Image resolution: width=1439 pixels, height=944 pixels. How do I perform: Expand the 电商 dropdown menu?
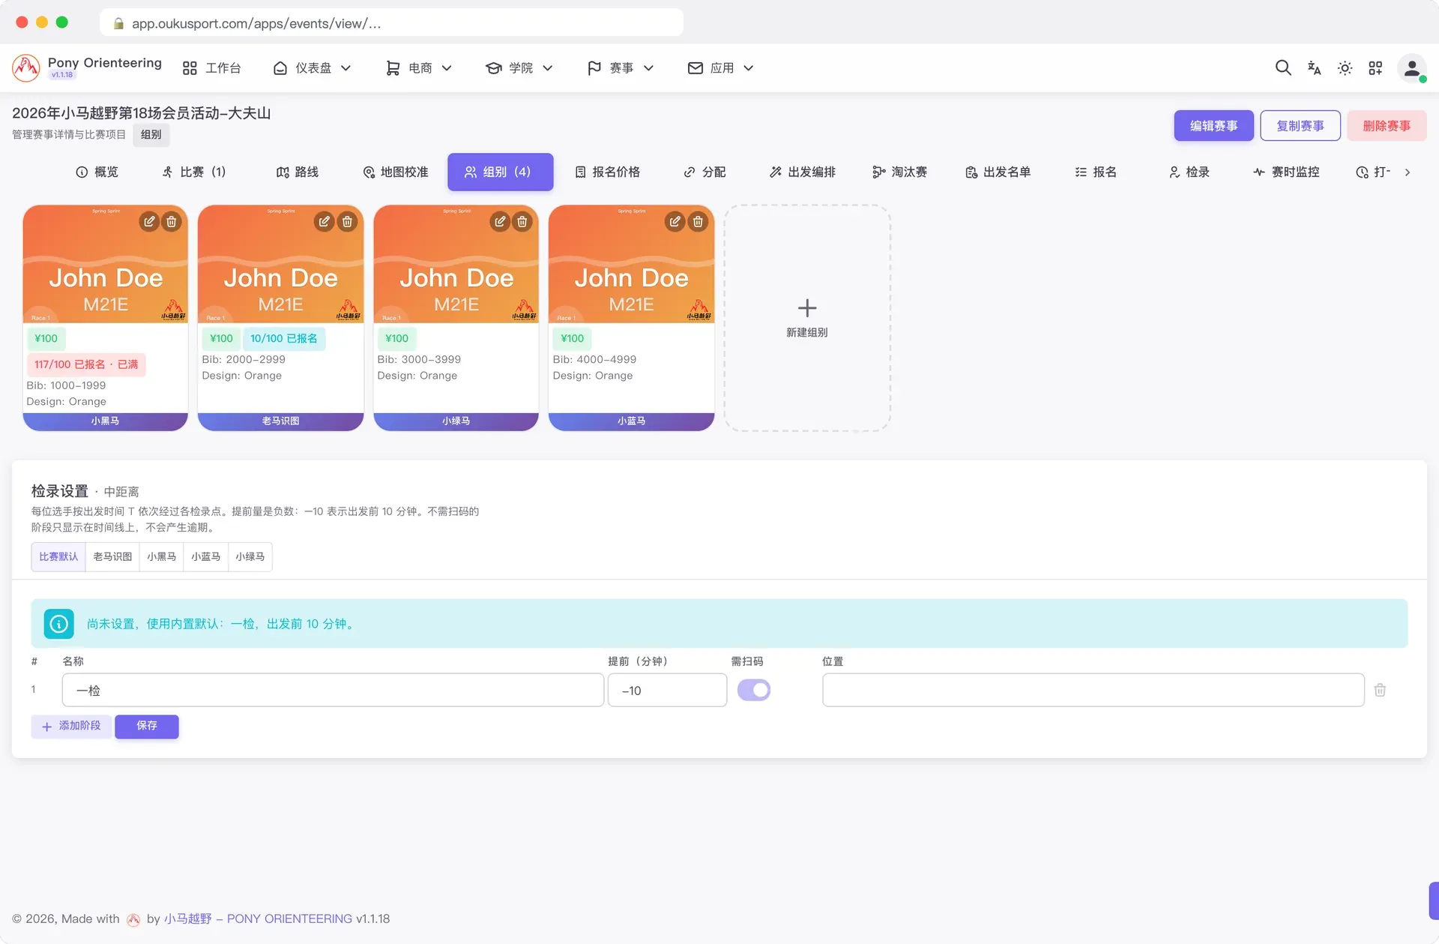(x=419, y=68)
